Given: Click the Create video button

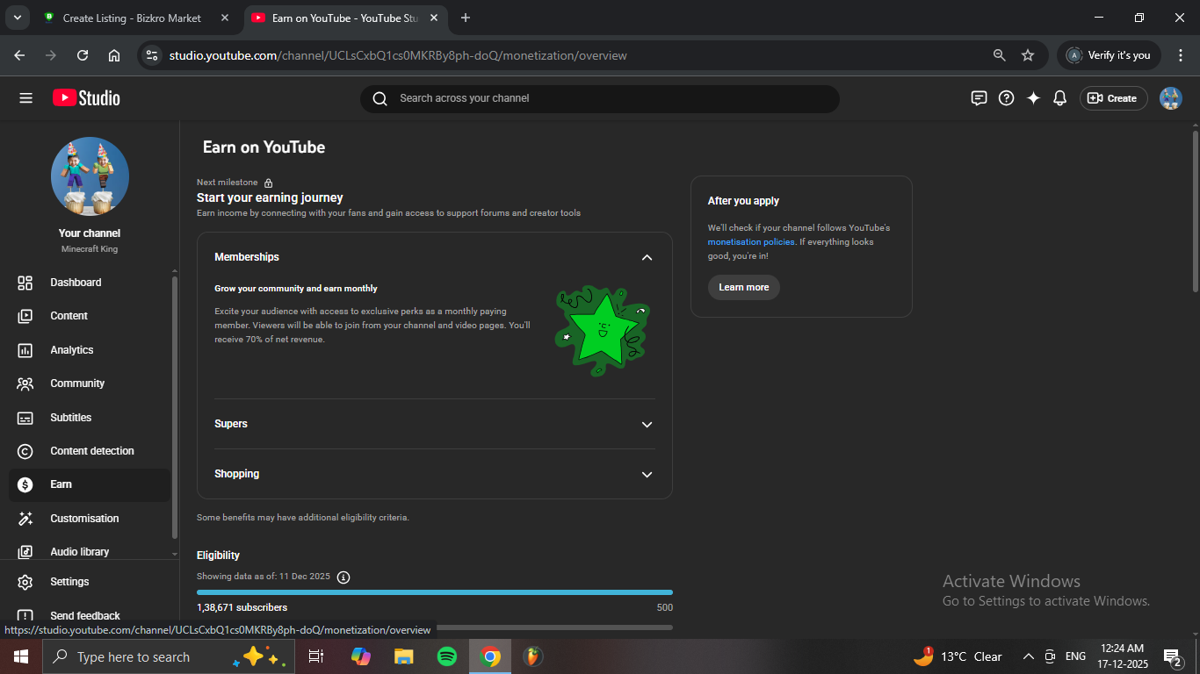Looking at the screenshot, I should click(x=1113, y=98).
